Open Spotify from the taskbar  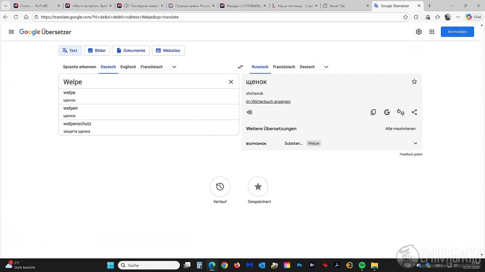coord(362,265)
